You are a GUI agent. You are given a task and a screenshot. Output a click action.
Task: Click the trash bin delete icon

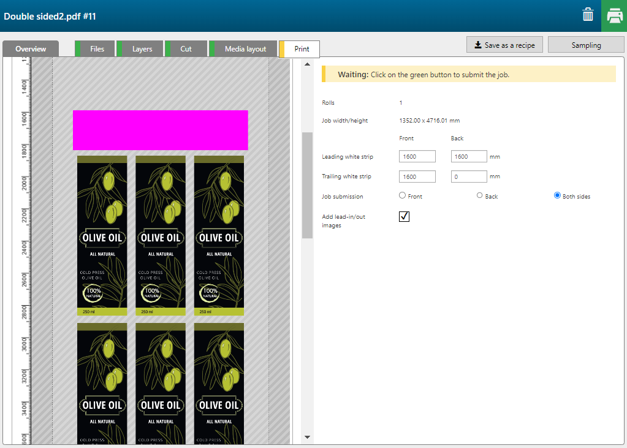pos(587,15)
